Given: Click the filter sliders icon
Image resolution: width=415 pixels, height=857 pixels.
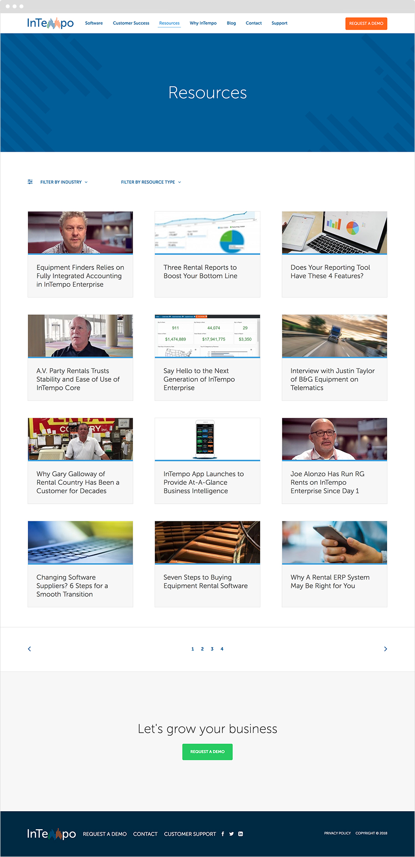Looking at the screenshot, I should (x=30, y=182).
